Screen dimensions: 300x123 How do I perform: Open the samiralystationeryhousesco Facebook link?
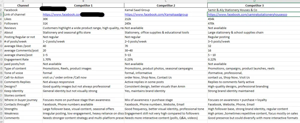coord(247,14)
